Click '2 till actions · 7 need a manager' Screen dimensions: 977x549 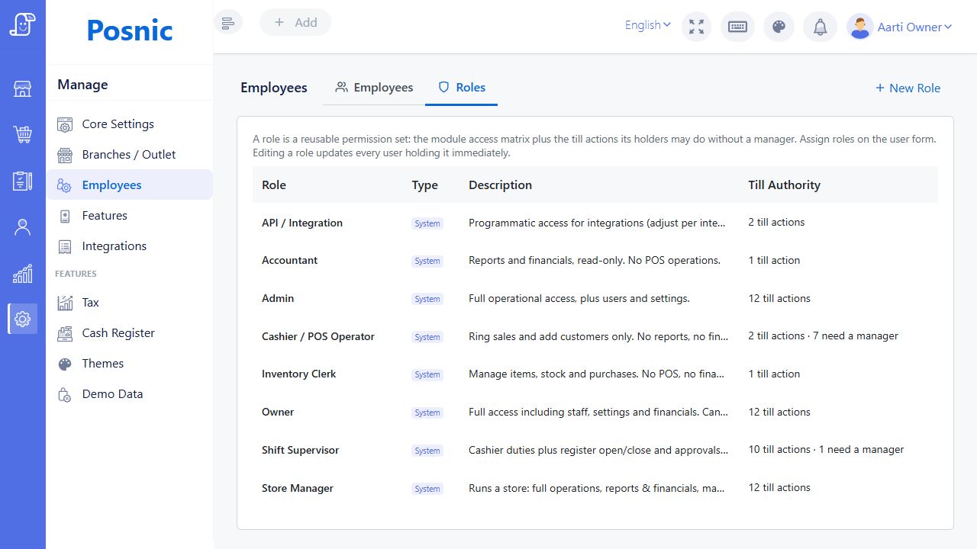(823, 335)
